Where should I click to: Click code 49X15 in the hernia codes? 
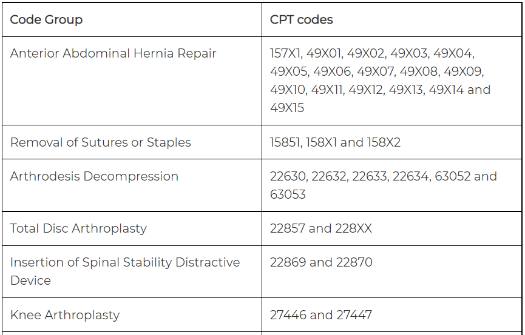pyautogui.click(x=287, y=108)
